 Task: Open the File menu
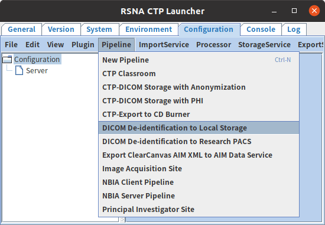point(11,44)
